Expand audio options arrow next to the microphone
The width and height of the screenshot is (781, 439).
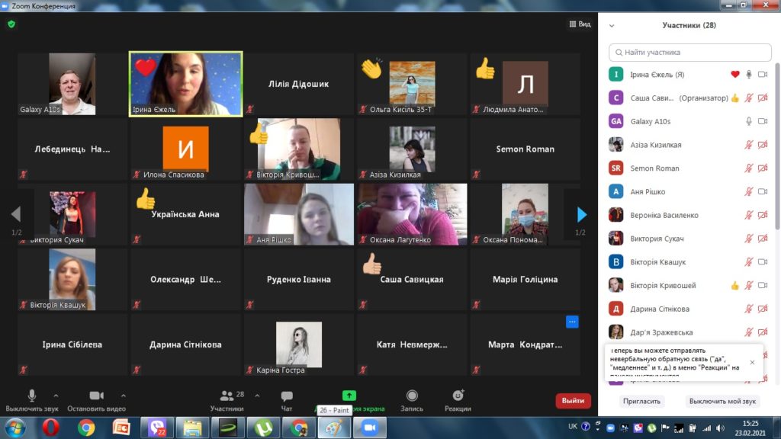click(56, 396)
